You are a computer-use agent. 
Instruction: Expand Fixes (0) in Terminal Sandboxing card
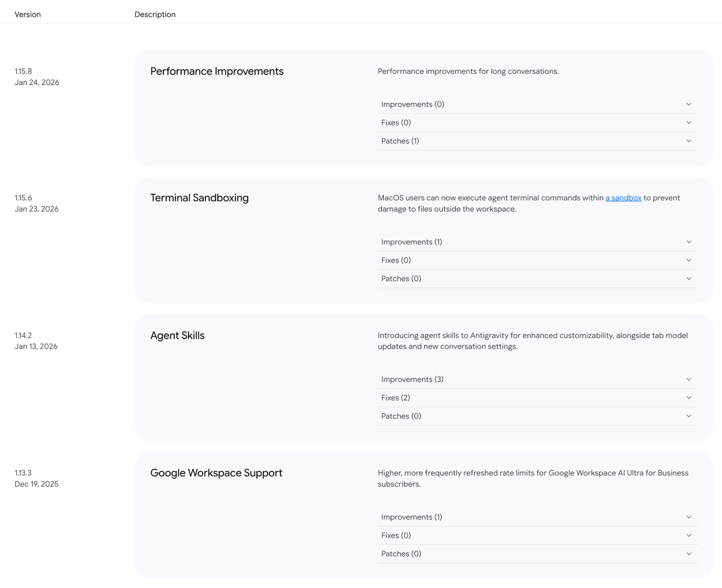click(x=537, y=261)
